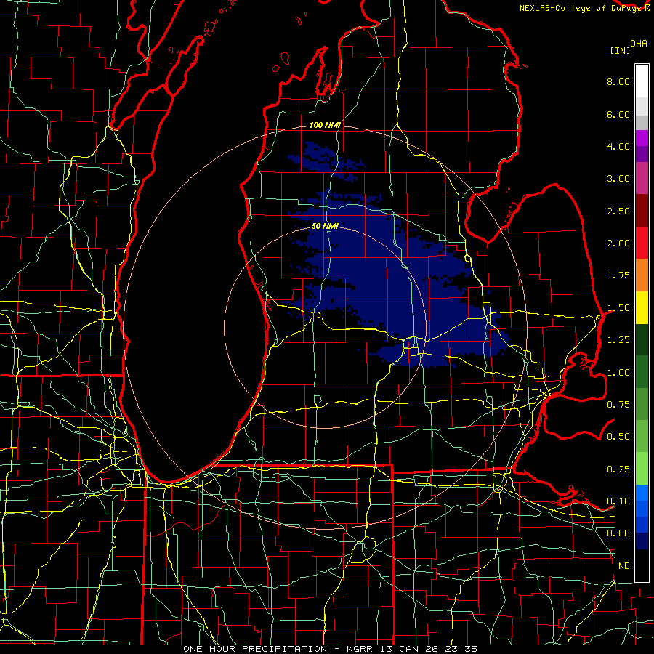Click the '1.00' legend value
Viewport: 654px width, 654px height.
pos(618,373)
